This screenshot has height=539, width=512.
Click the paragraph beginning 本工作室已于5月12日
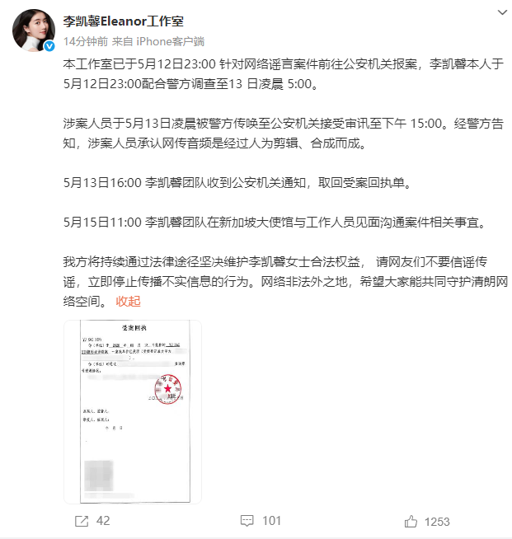point(284,74)
